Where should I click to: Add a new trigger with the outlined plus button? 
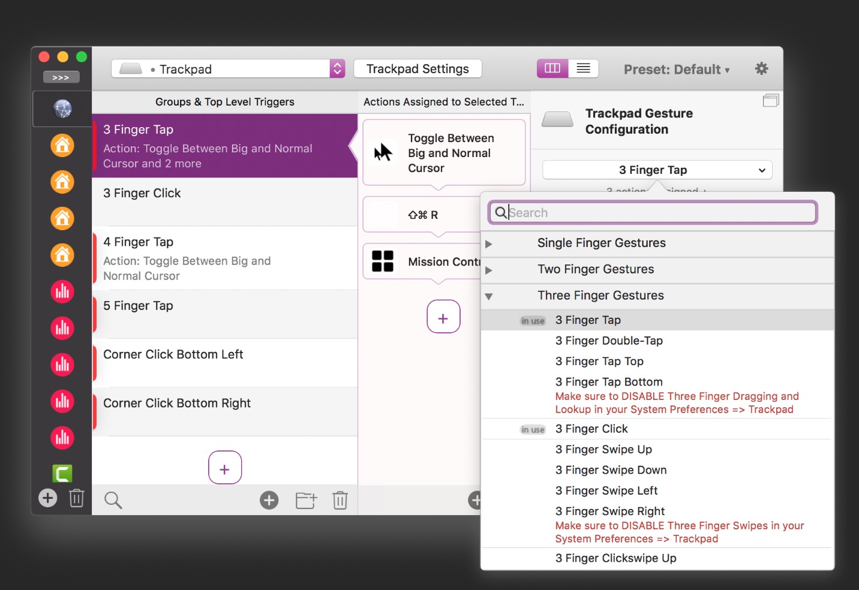tap(225, 467)
